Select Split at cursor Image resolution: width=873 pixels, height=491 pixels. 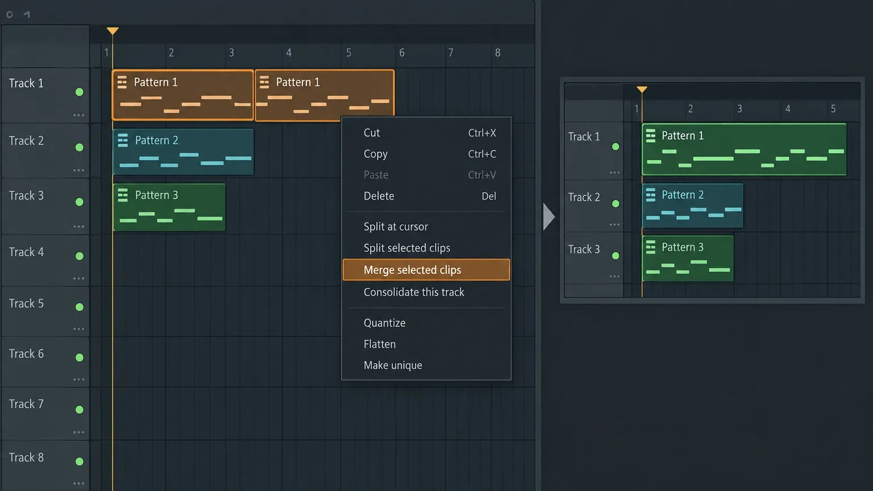tap(426, 227)
